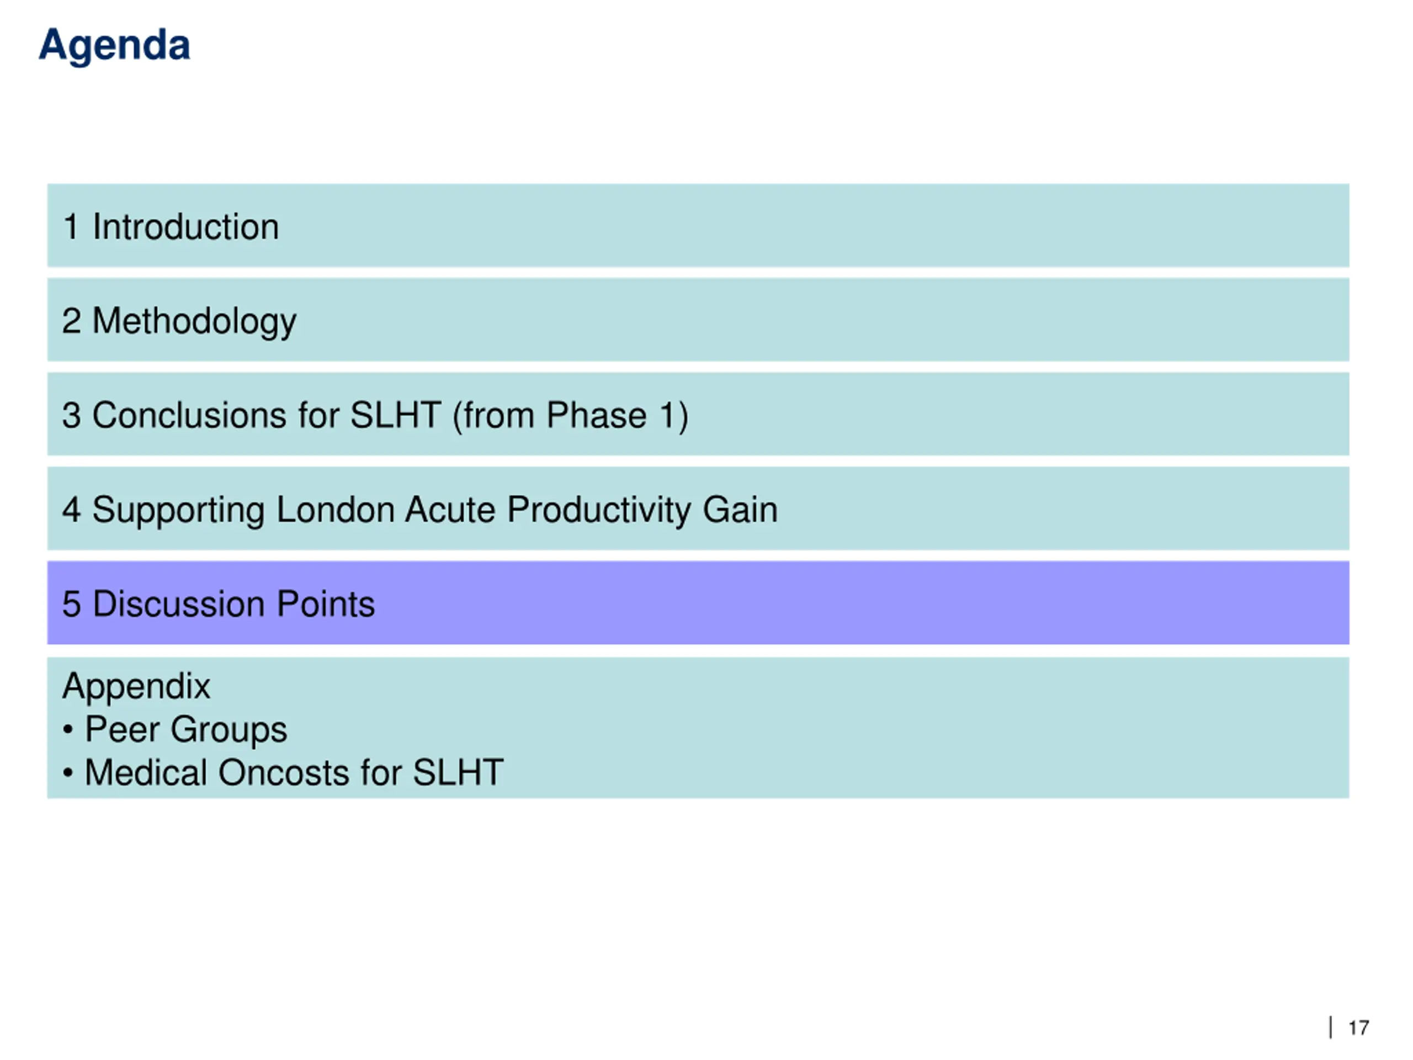
Task: Click the vertical bar beside page number
Action: tap(1331, 1027)
